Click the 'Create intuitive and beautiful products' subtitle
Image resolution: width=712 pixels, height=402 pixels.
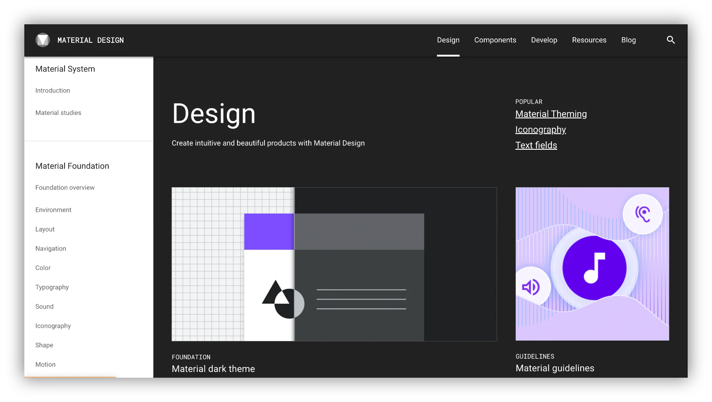pyautogui.click(x=268, y=143)
